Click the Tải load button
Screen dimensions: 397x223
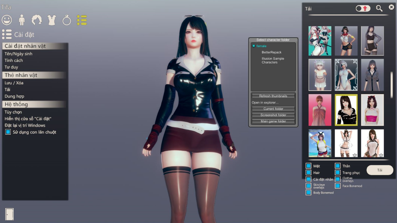(x=380, y=170)
